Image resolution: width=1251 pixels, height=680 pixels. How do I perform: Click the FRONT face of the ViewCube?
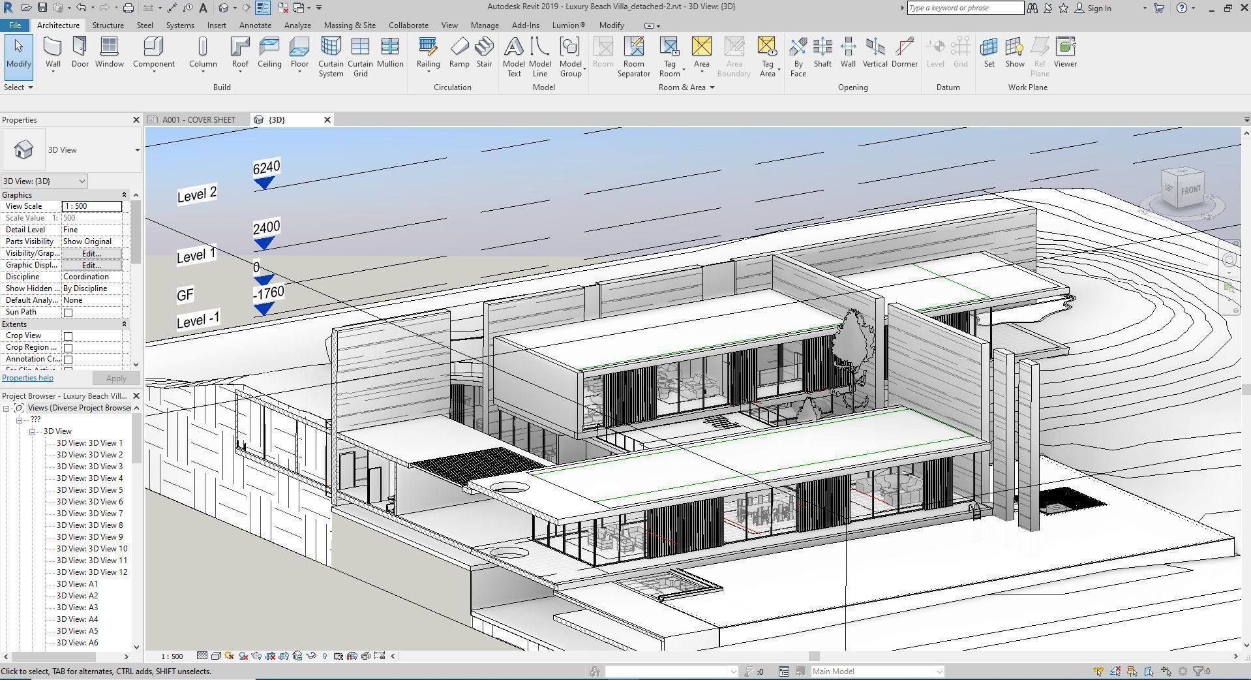(1190, 189)
